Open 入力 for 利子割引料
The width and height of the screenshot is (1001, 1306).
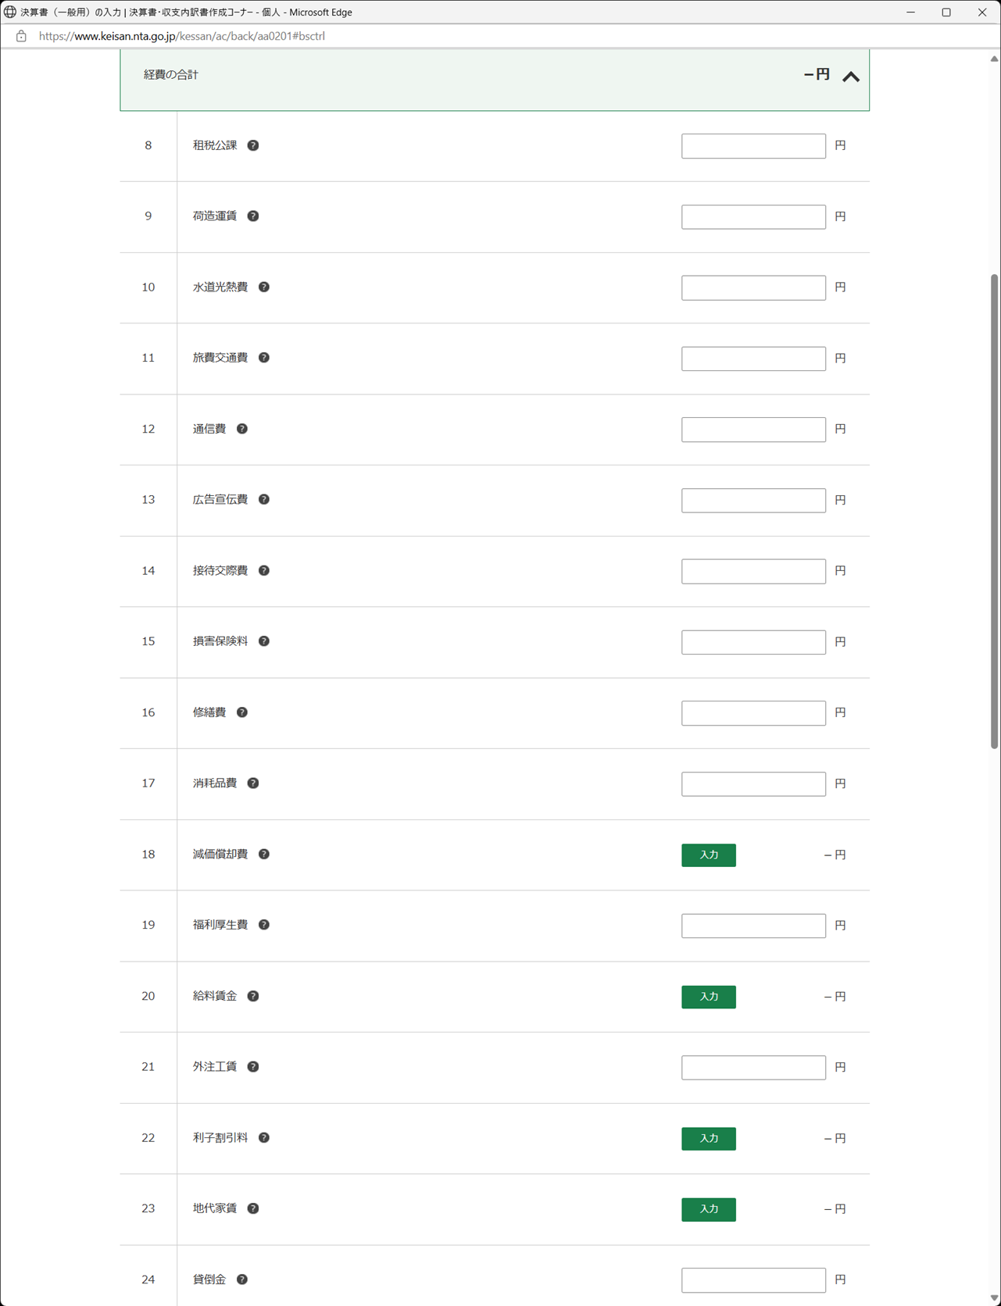[709, 1139]
